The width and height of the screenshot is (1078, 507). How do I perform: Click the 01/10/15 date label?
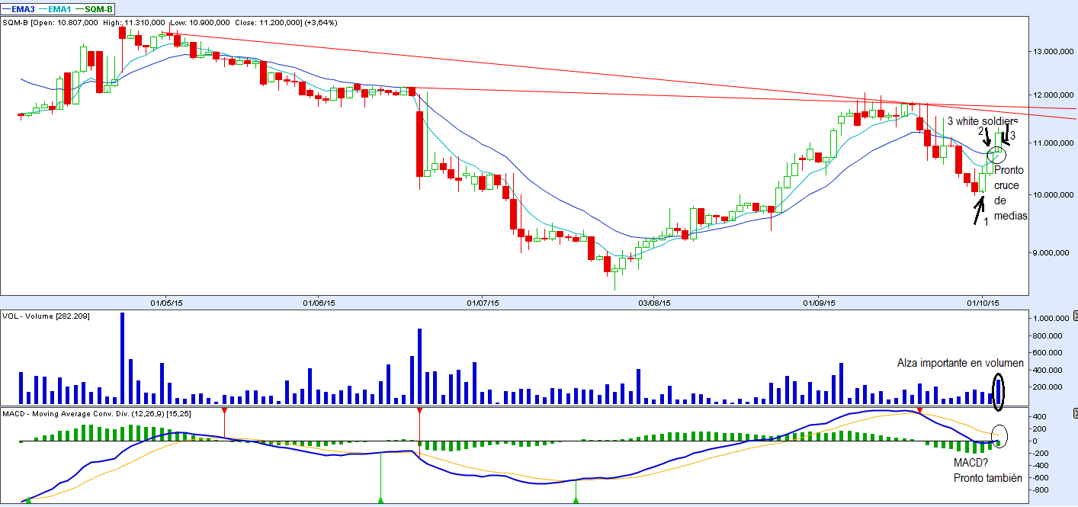point(983,303)
